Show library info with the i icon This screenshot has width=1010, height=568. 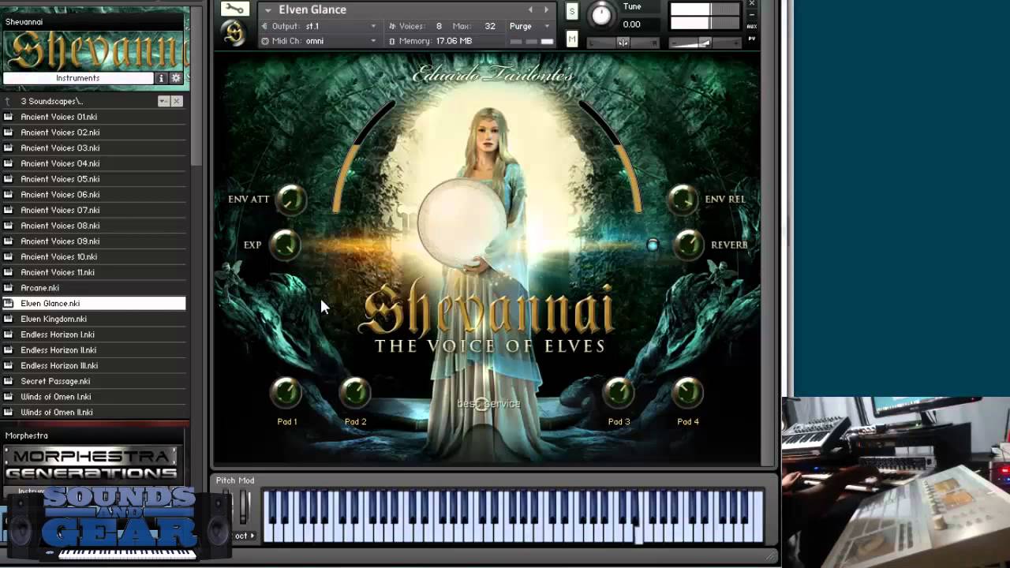pyautogui.click(x=162, y=78)
